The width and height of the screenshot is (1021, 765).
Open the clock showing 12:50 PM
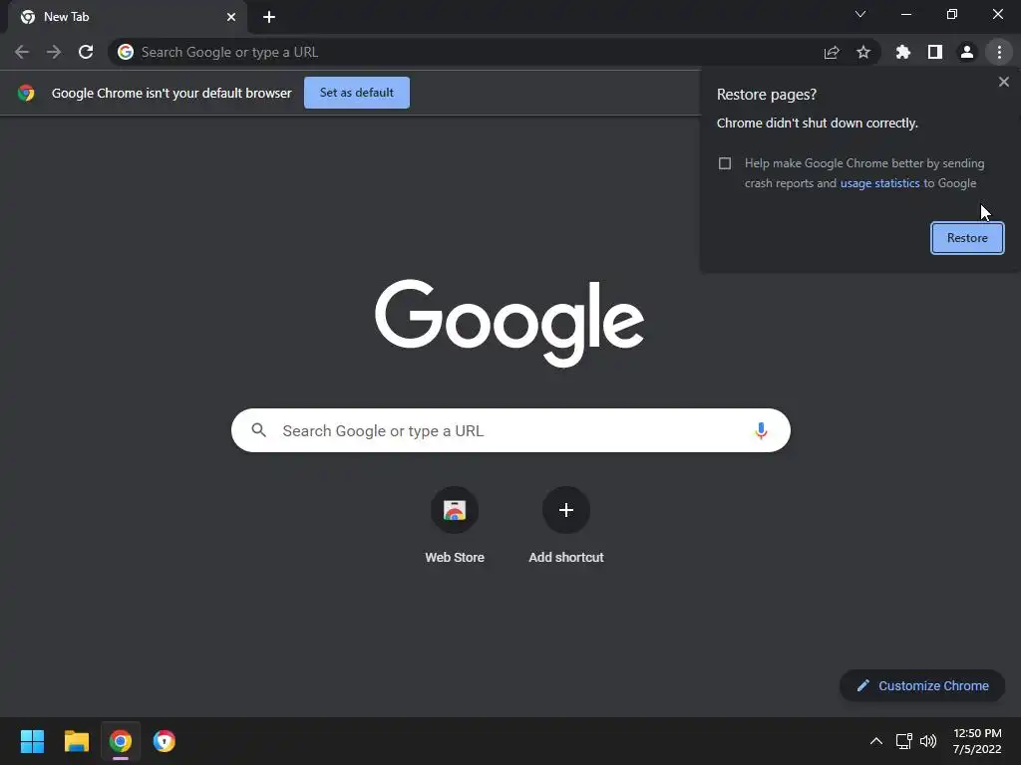(977, 741)
